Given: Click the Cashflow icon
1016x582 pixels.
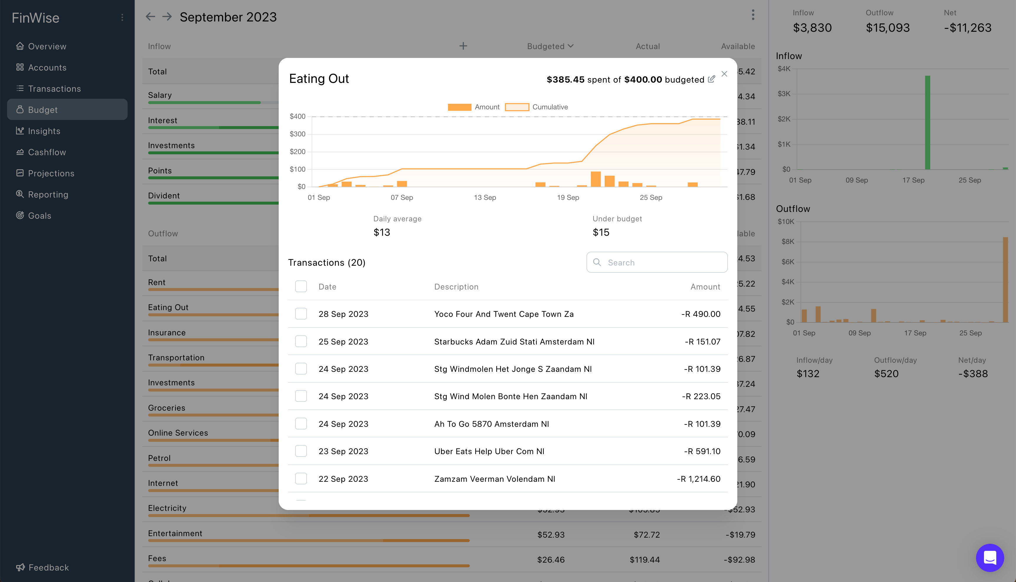Looking at the screenshot, I should pos(20,152).
